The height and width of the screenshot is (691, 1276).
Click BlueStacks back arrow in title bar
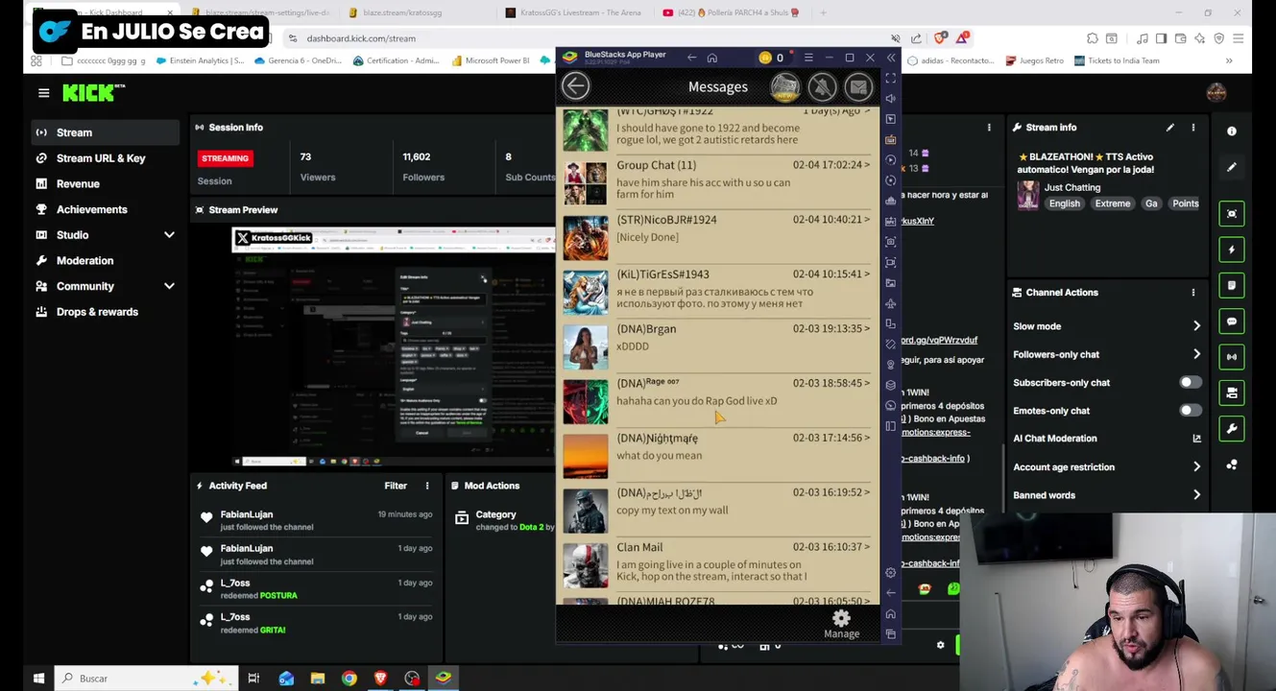(691, 58)
